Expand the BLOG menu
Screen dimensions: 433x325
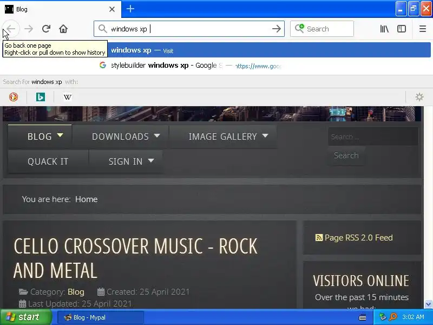[x=40, y=136]
